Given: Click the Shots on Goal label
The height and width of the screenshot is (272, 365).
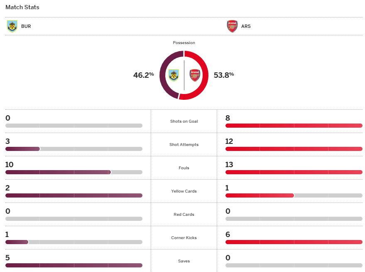Looking at the screenshot, I should pyautogui.click(x=184, y=121).
